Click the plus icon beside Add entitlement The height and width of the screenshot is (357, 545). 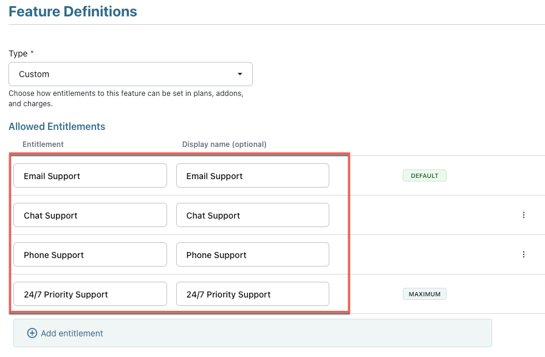point(32,333)
